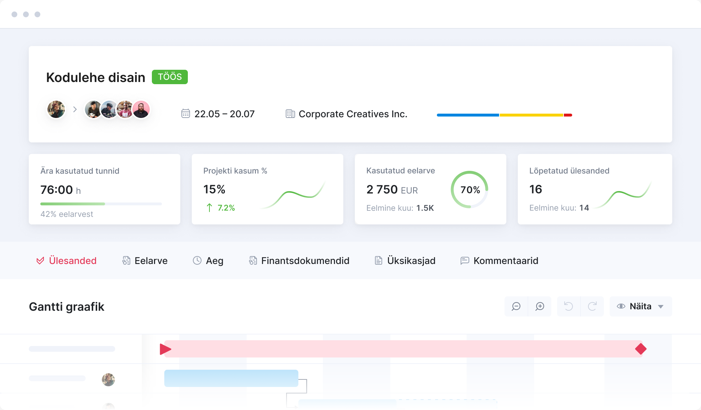701x410 pixels.
Task: Click the clock icon on Aeg tab
Action: click(x=197, y=260)
